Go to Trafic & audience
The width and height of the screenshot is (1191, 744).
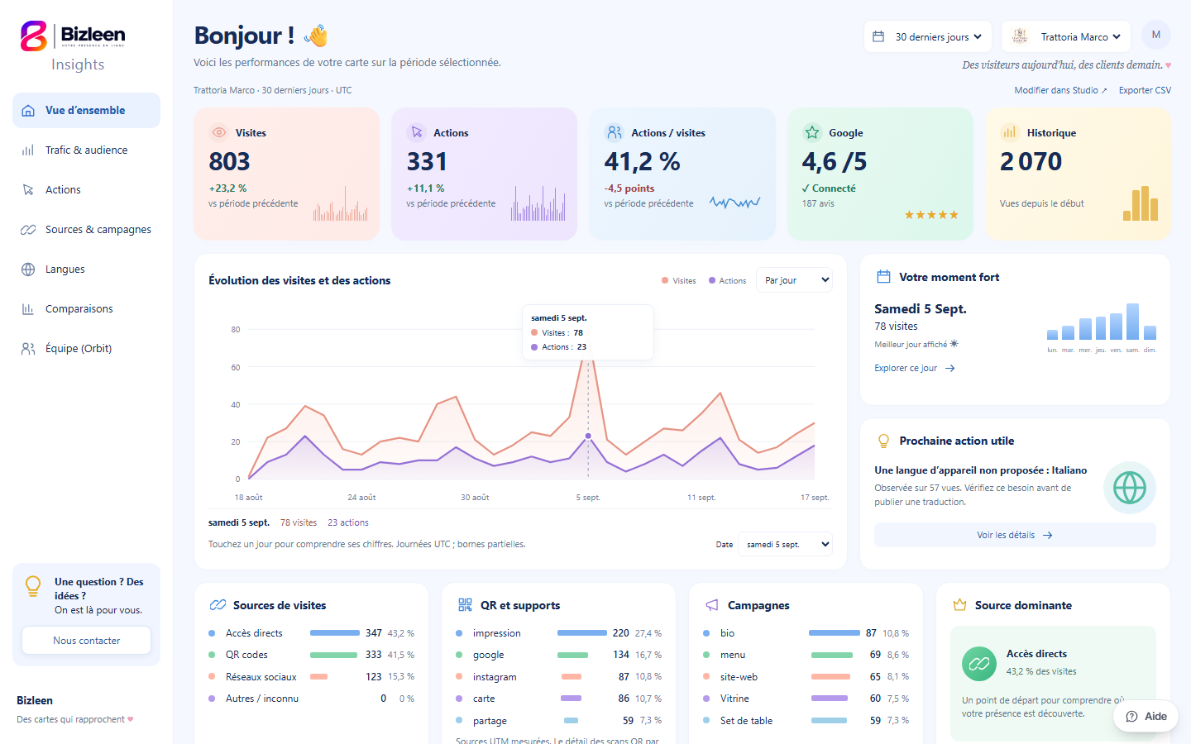(86, 150)
